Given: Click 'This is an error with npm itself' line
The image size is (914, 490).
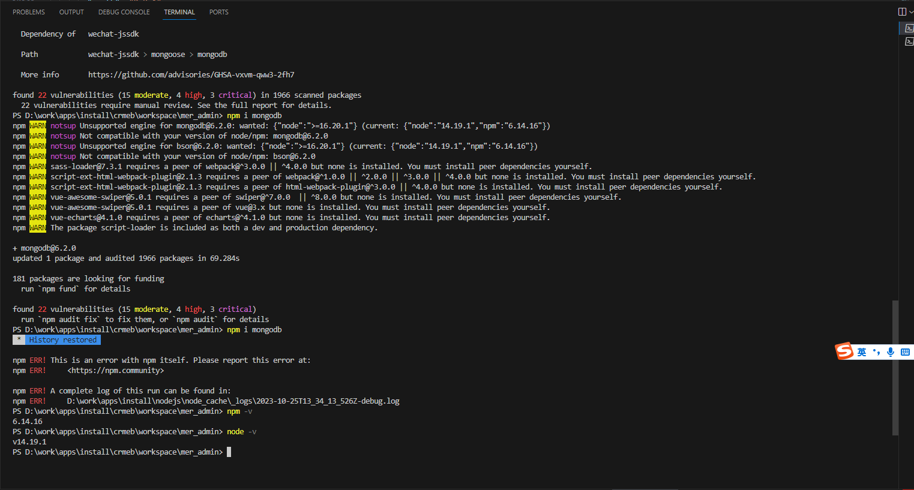Looking at the screenshot, I should (x=161, y=360).
